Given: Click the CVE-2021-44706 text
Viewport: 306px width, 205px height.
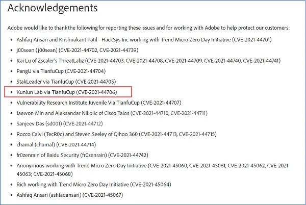Looking at the screenshot, I should pyautogui.click(x=96, y=92).
